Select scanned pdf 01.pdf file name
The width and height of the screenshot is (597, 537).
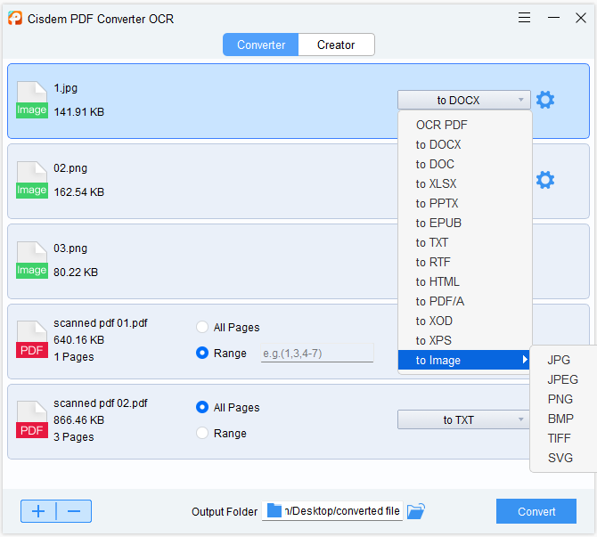pos(101,323)
